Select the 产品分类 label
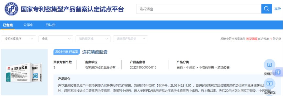Image resolution: width=283 pixels, height=96 pixels. coord(183,62)
